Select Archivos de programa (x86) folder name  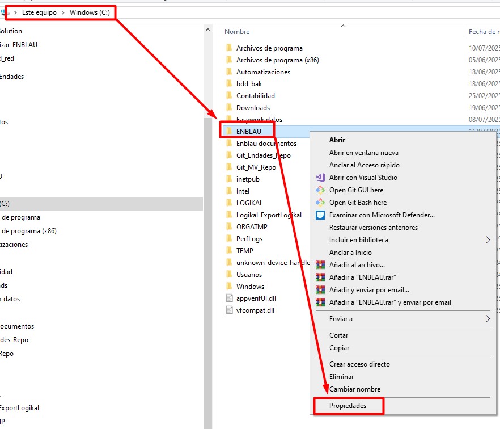click(277, 60)
